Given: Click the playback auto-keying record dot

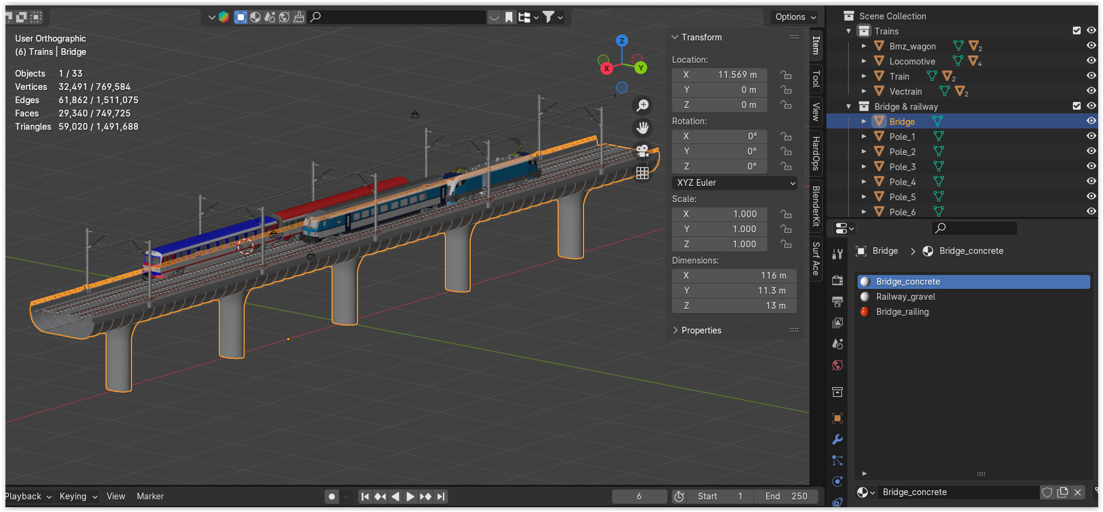Looking at the screenshot, I should coord(332,496).
